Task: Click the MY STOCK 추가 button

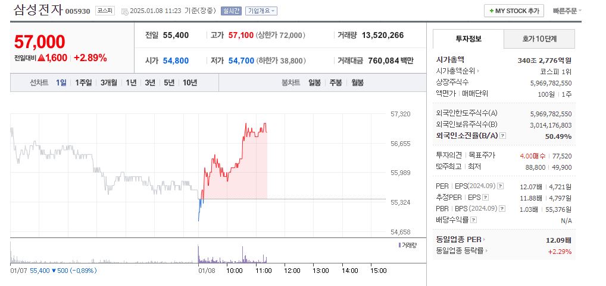Action: pos(514,11)
